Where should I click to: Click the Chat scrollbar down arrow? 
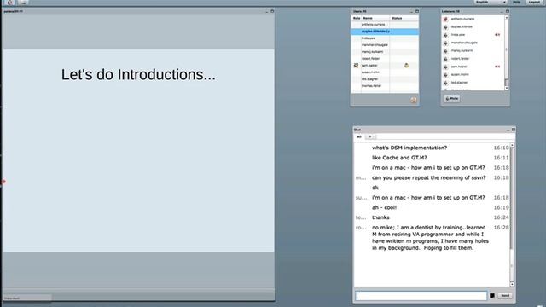[512, 284]
